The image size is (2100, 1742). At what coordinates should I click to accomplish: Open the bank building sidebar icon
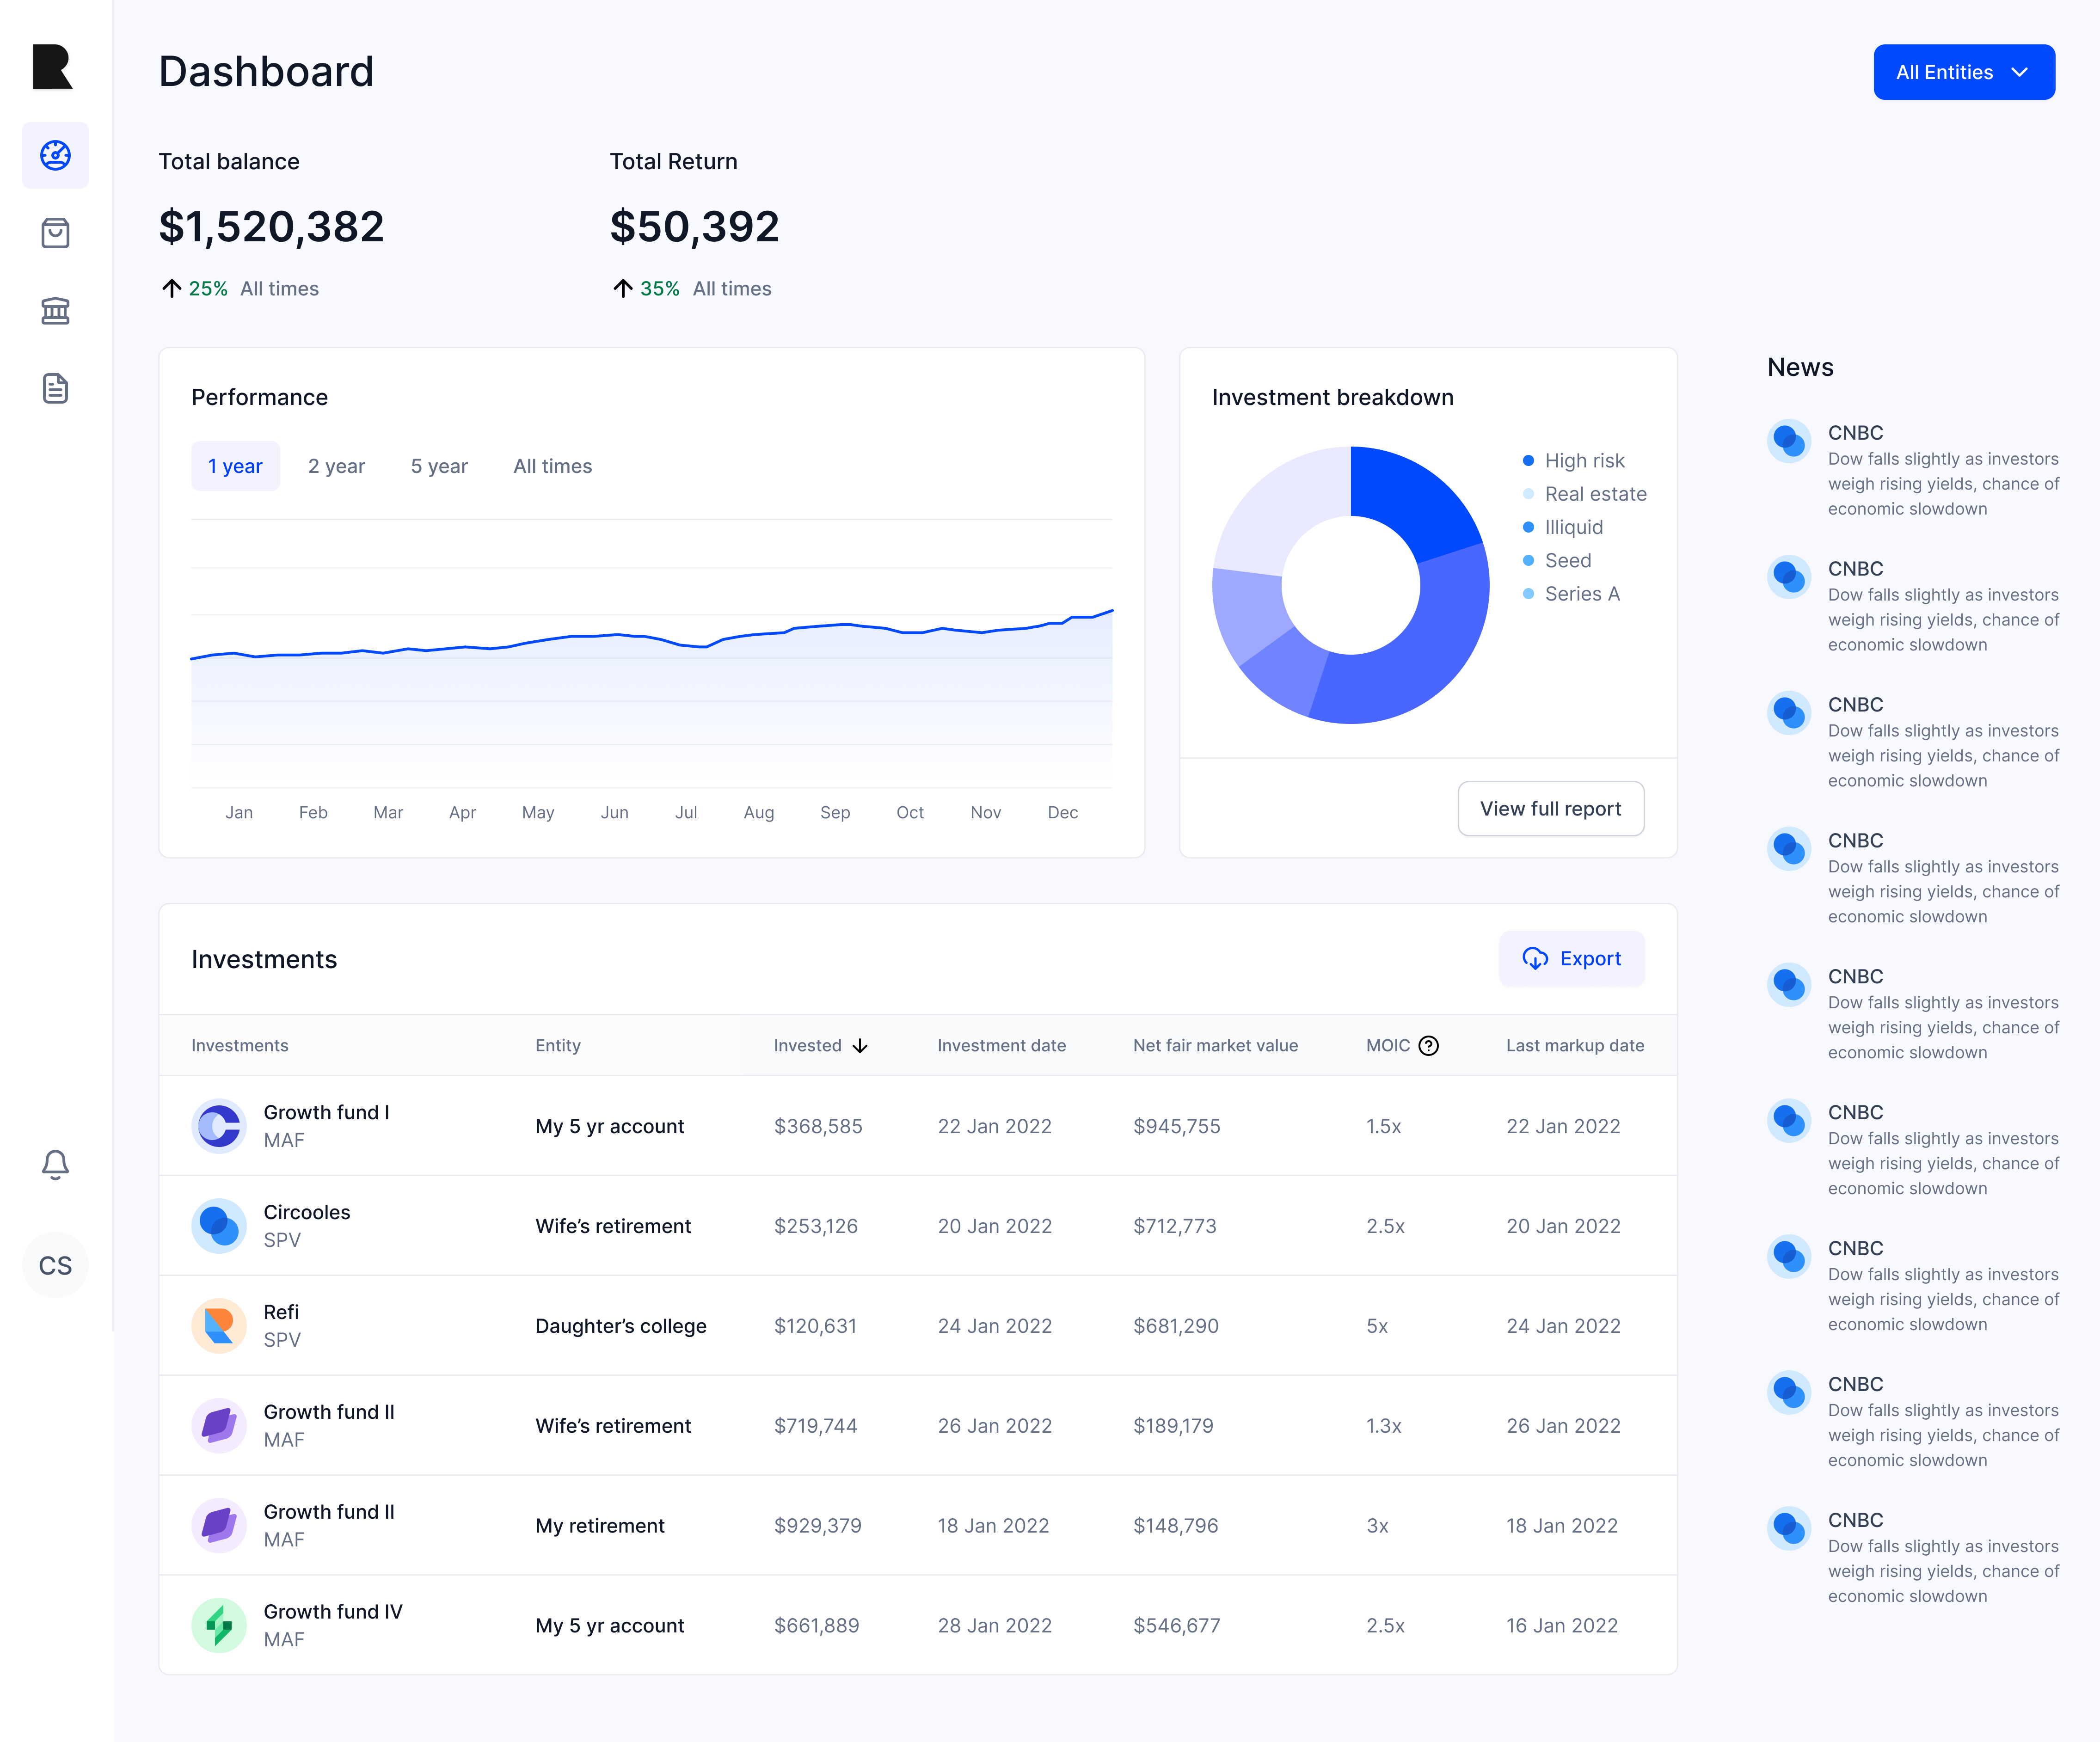pyautogui.click(x=55, y=311)
